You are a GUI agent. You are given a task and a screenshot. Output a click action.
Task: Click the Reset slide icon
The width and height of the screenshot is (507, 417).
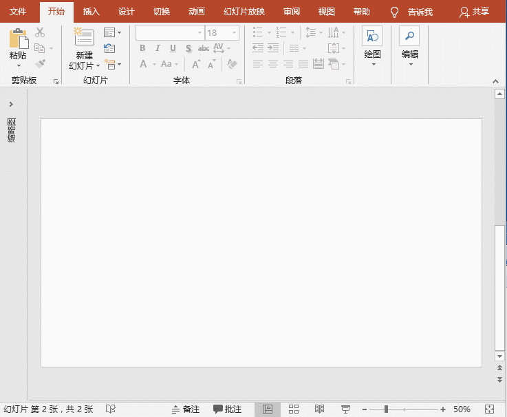pyautogui.click(x=109, y=48)
